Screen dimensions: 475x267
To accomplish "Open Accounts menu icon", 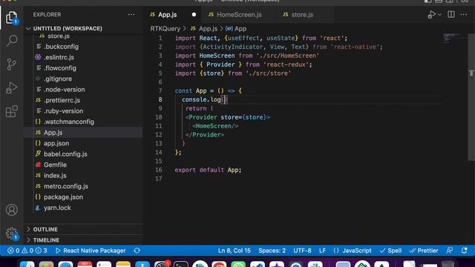I will [12, 210].
